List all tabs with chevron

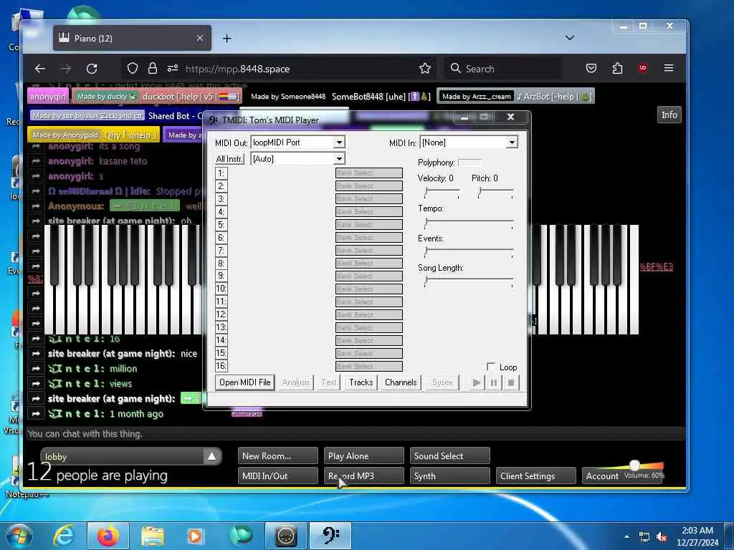click(570, 38)
